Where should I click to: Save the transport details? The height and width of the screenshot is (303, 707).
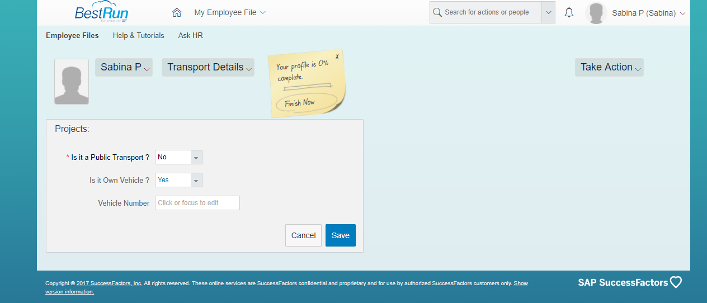coord(341,235)
